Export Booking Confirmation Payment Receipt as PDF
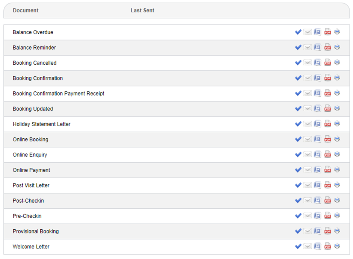The height and width of the screenshot is (259, 353). [327, 93]
